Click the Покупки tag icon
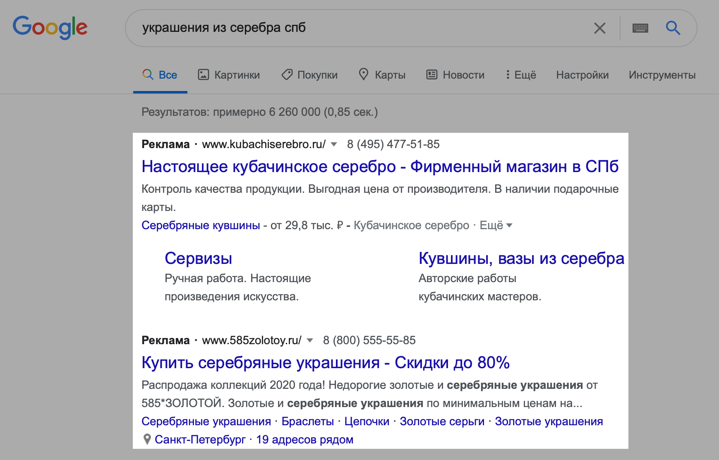 tap(287, 74)
